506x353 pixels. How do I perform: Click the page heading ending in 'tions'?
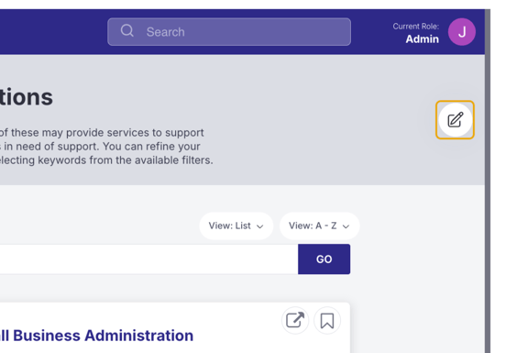(x=27, y=97)
